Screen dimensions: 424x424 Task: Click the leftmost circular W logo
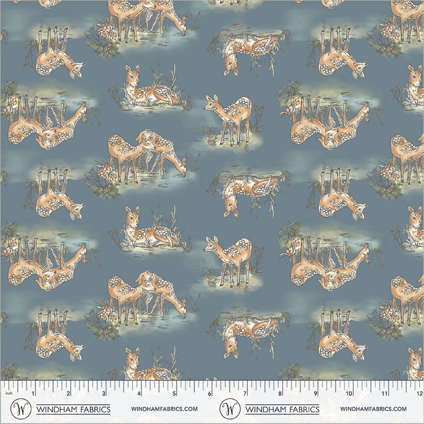tap(21, 408)
